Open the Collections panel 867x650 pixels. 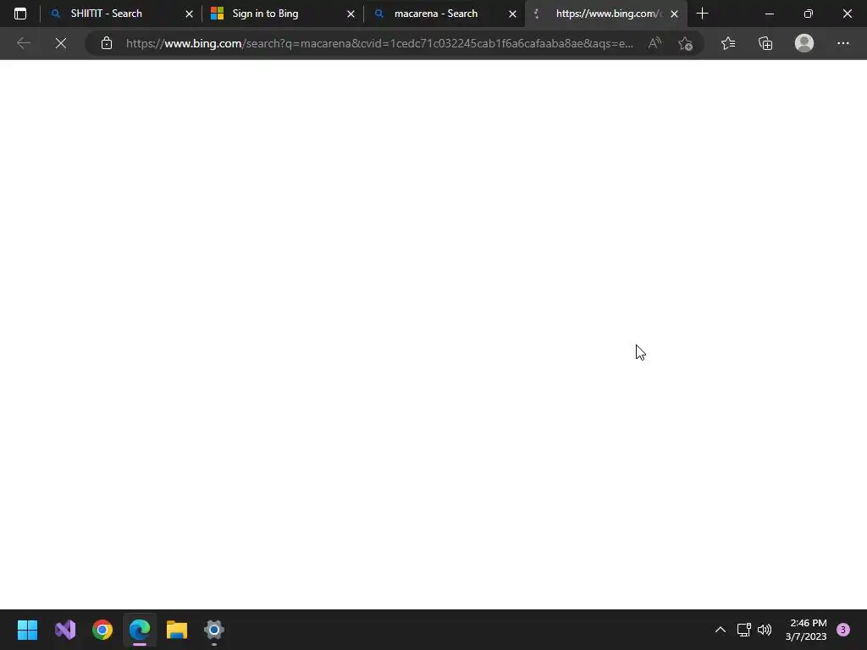[x=765, y=43]
